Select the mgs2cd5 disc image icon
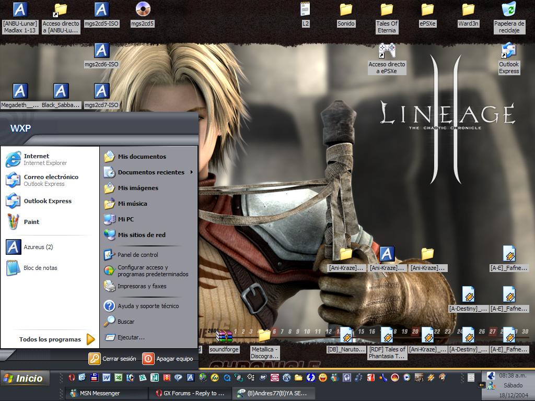 [x=143, y=14]
